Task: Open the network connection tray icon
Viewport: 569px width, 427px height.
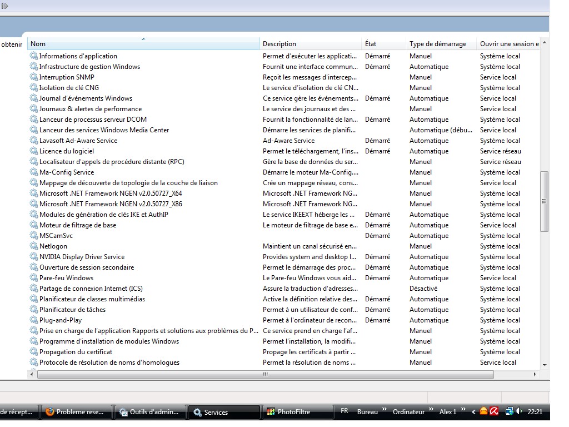Action: 509,411
